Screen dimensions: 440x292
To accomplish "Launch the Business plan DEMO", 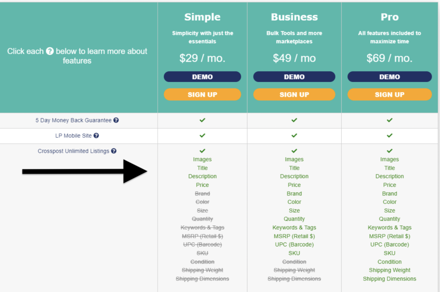I will [294, 77].
